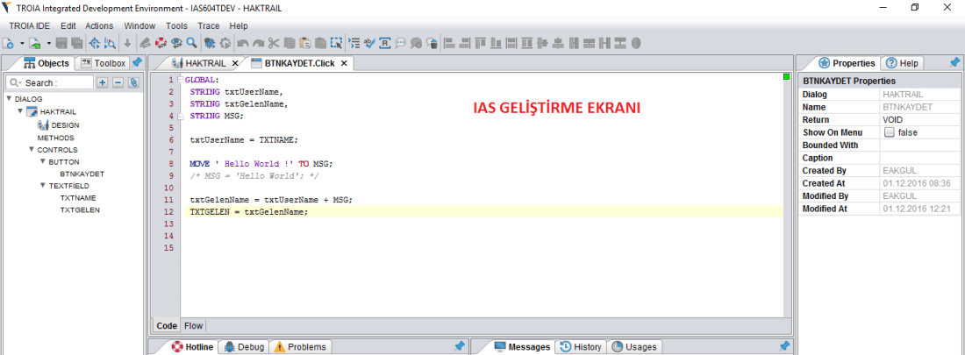Image resolution: width=965 pixels, height=355 pixels.
Task: Click the scissors Cut icon
Action: point(273,43)
